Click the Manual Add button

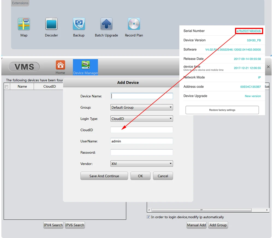pos(196,225)
